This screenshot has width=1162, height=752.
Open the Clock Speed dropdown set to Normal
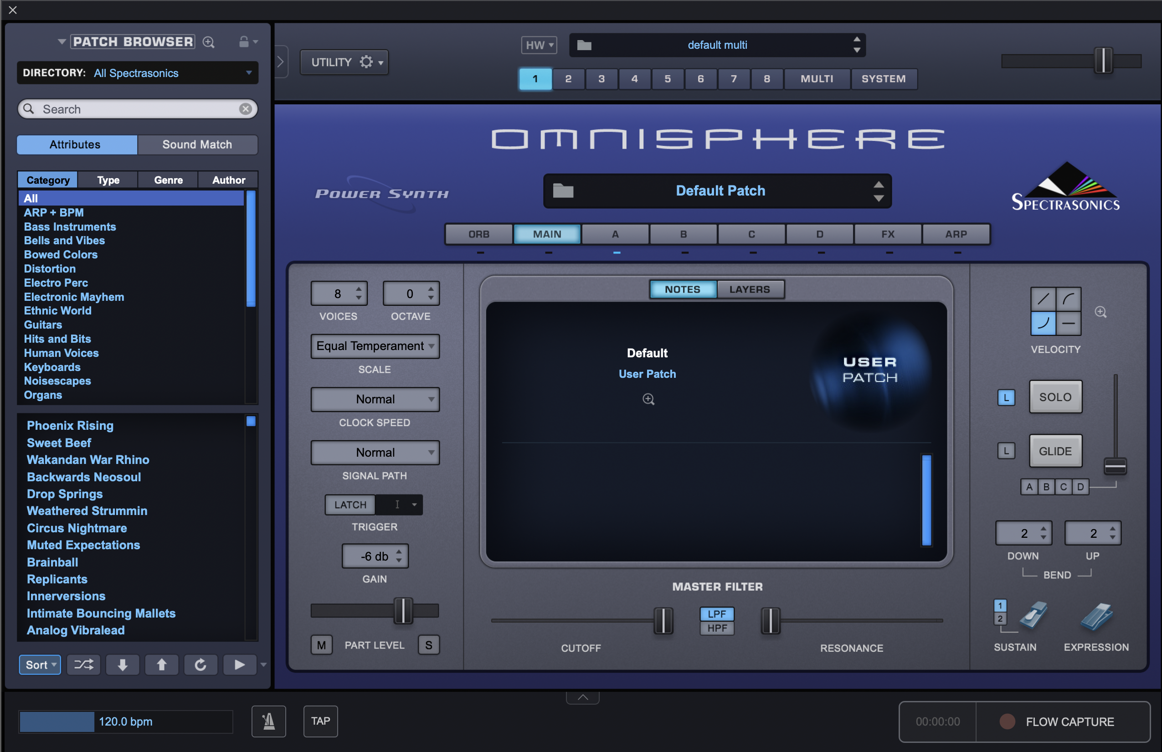[x=375, y=399]
